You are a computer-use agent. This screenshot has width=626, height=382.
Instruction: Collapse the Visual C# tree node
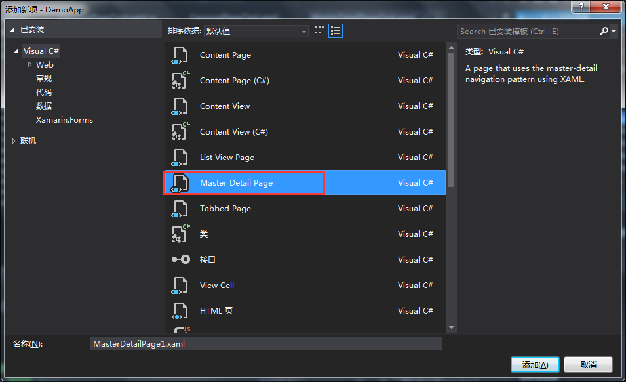(x=16, y=51)
